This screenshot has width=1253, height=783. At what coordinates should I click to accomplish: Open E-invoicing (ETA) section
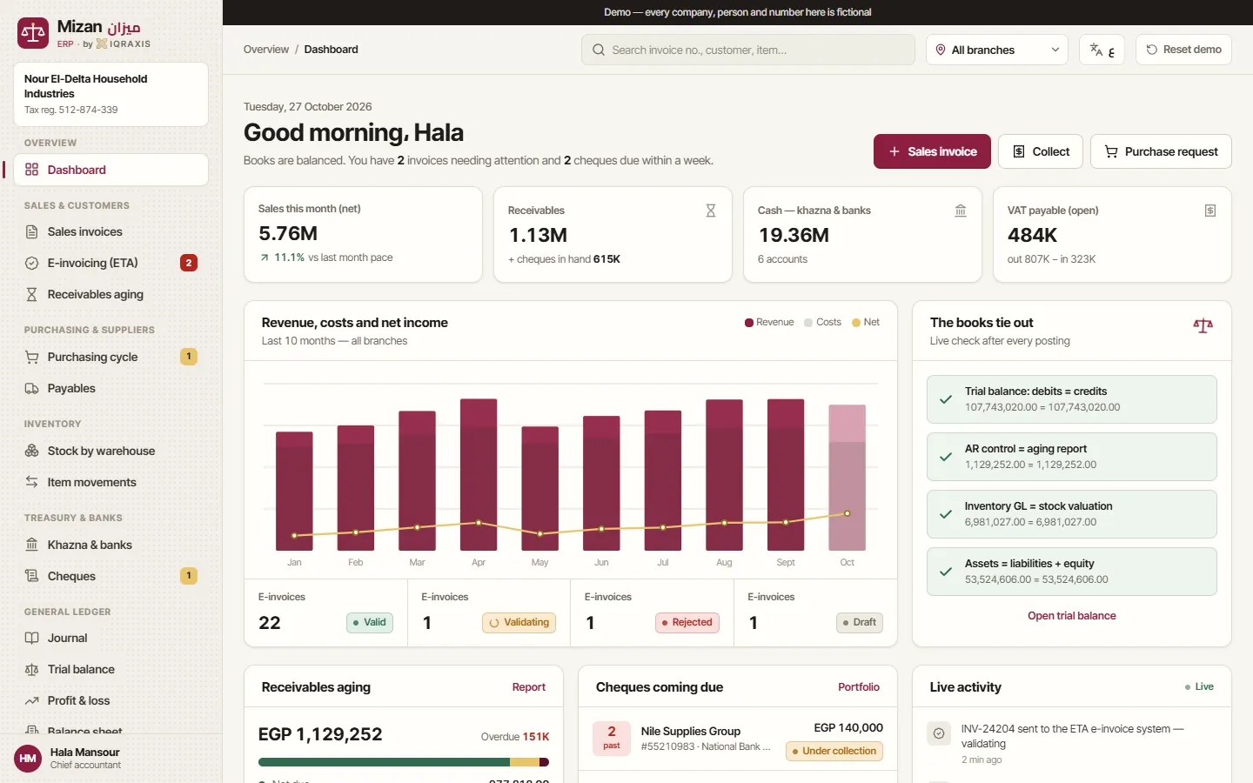(x=111, y=263)
